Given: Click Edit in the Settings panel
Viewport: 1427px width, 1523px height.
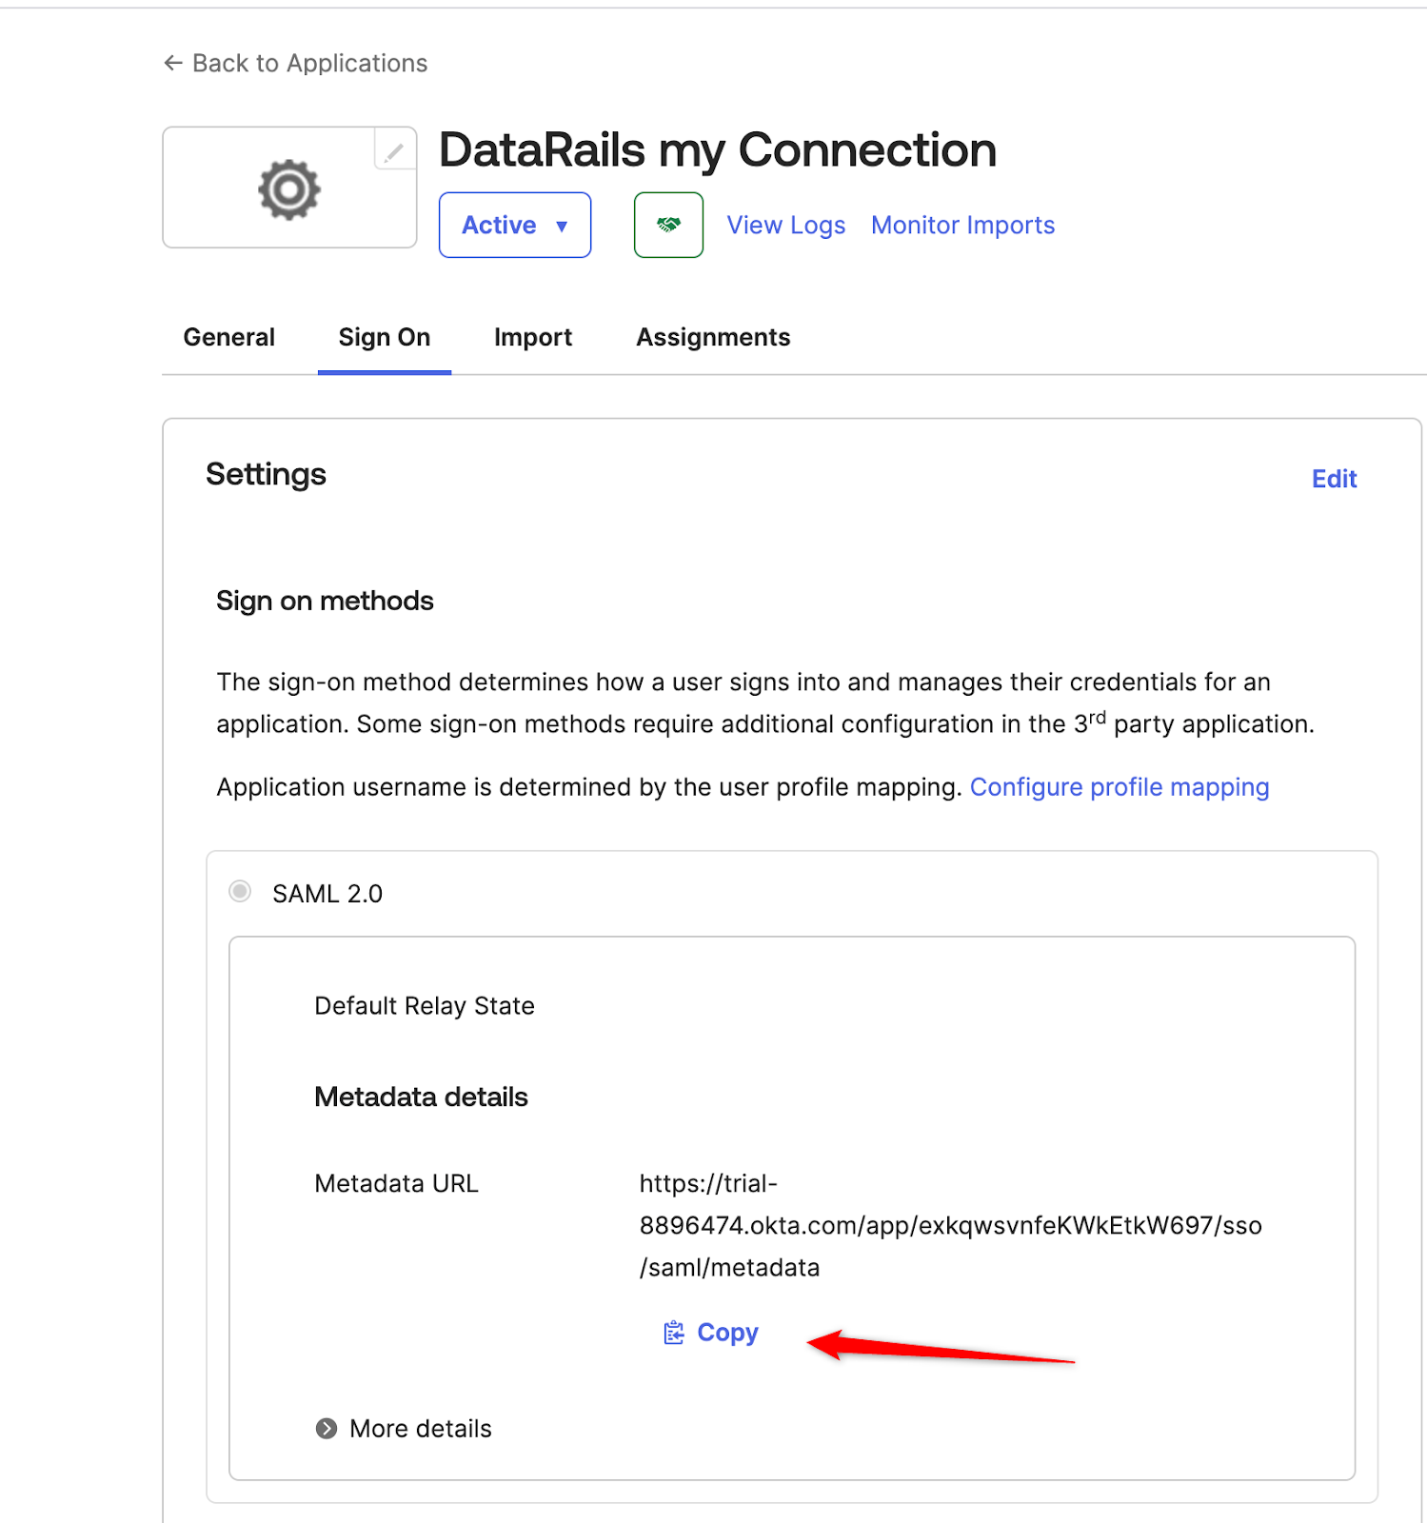Looking at the screenshot, I should pyautogui.click(x=1334, y=479).
